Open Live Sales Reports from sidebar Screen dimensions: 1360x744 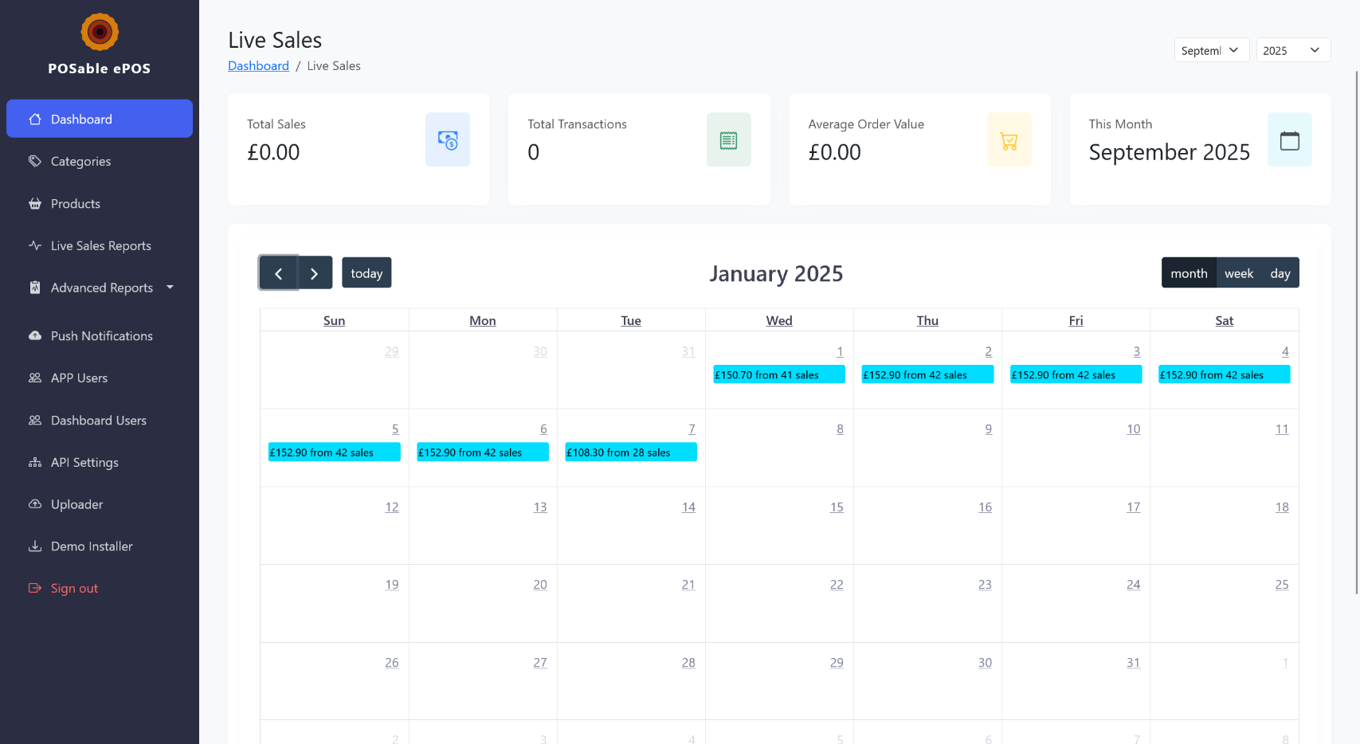tap(100, 245)
